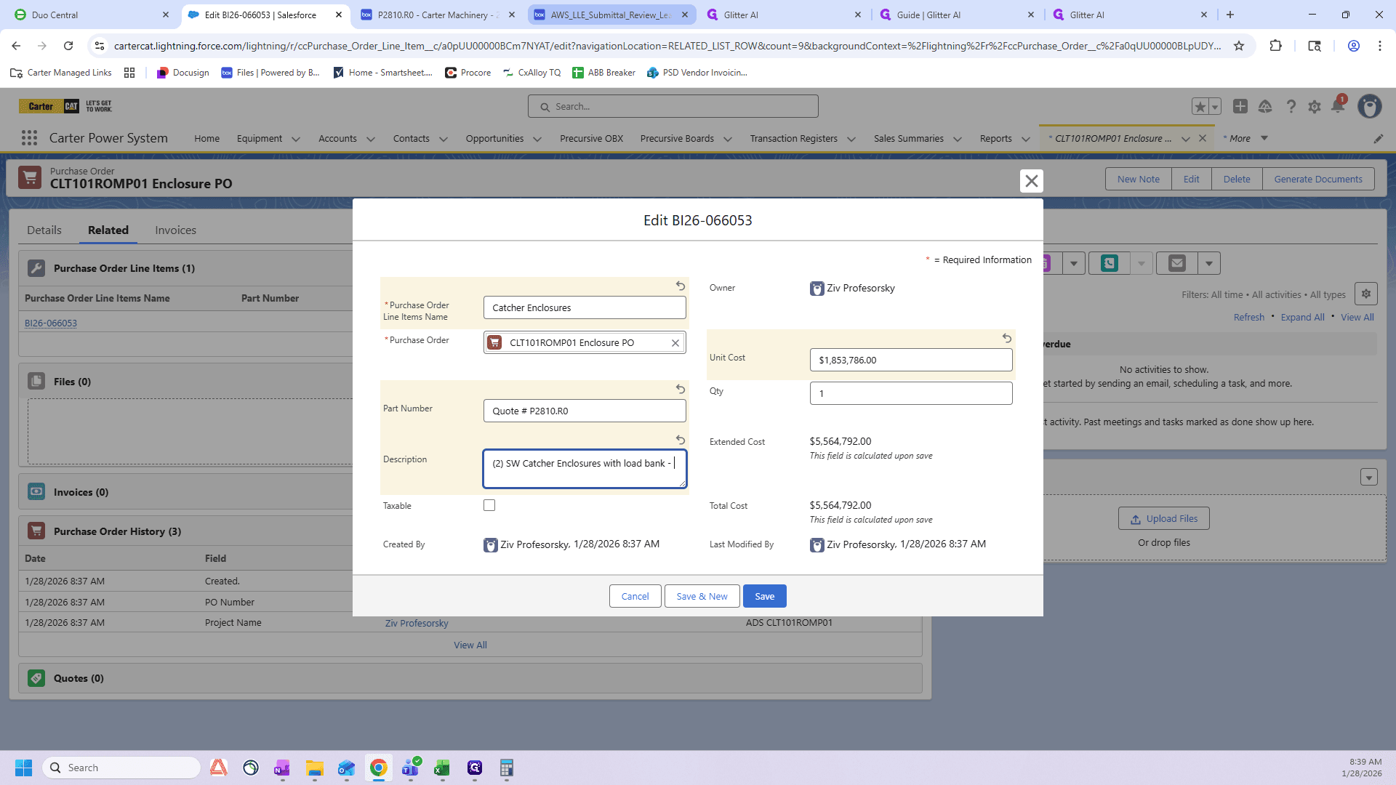Screen dimensions: 1396x785
Task: Open the Setup gear icon
Action: point(1315,107)
